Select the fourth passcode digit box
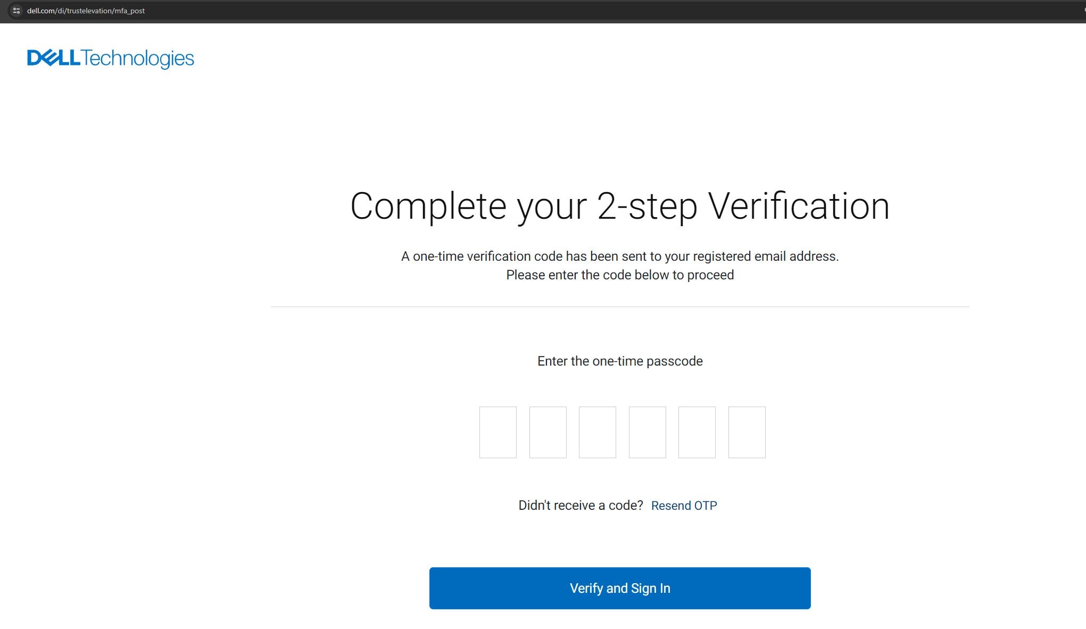Image resolution: width=1086 pixels, height=629 pixels. pyautogui.click(x=648, y=432)
